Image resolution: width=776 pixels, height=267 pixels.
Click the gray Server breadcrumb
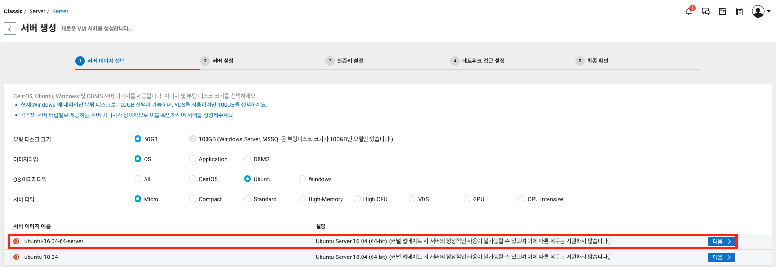pyautogui.click(x=37, y=11)
